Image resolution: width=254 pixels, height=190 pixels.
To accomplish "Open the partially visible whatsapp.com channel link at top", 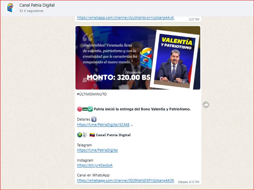I will pos(126,18).
